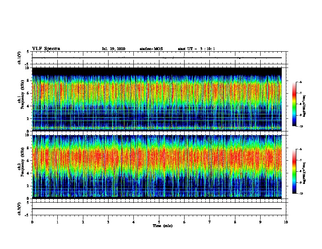
Task: Click the "ch.3(V)" axis label
Action: (x=20, y=209)
